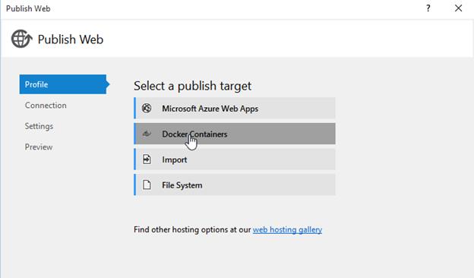Click the Publish Web title bar text
The image size is (474, 278).
[28, 8]
